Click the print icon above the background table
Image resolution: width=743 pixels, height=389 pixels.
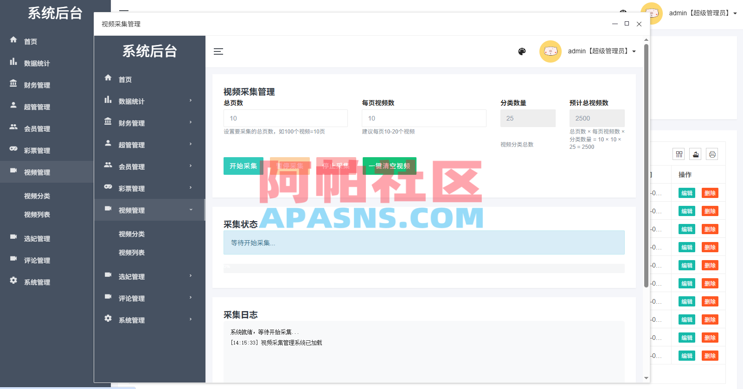(712, 154)
